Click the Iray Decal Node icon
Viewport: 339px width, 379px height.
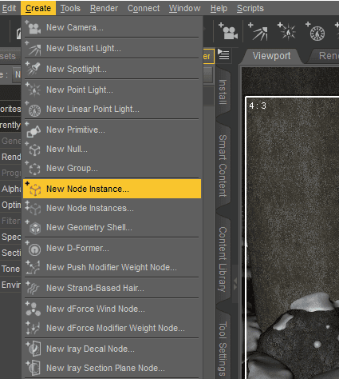click(33, 349)
